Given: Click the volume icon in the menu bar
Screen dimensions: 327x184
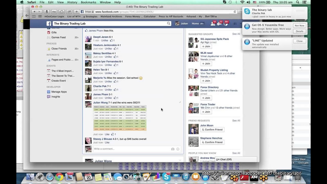Looking at the screenshot, I should 248,2.
